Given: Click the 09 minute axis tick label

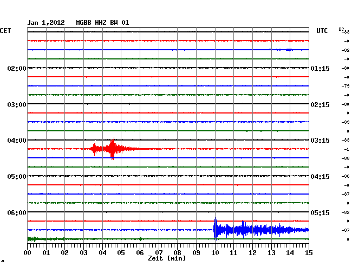Looking at the screenshot, I should [x=196, y=253].
